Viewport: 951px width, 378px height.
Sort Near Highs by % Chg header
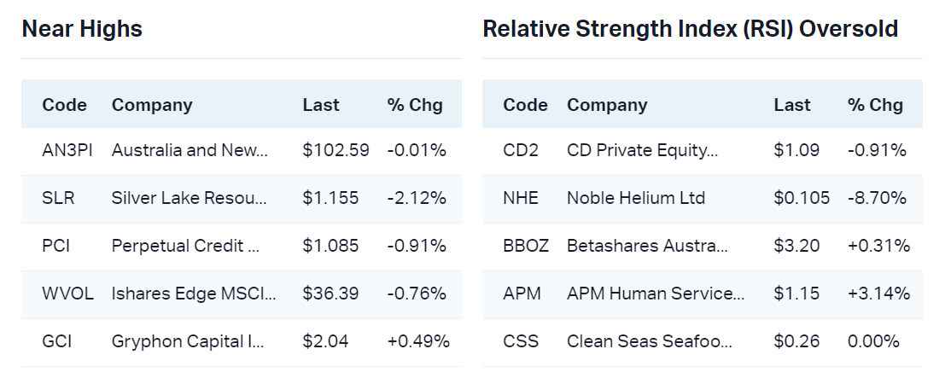tap(415, 105)
